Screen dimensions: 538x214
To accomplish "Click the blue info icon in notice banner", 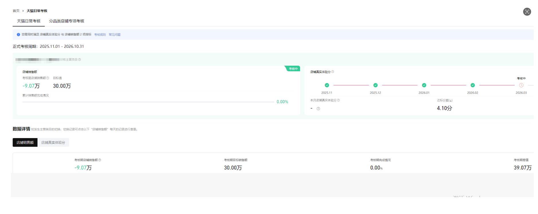I will pos(18,35).
